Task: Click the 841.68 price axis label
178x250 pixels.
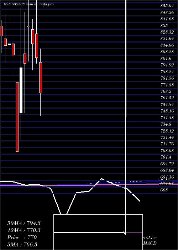Action: (167, 19)
